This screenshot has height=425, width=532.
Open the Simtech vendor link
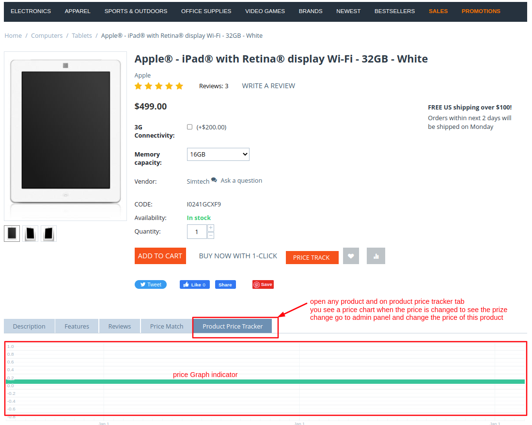pos(198,182)
